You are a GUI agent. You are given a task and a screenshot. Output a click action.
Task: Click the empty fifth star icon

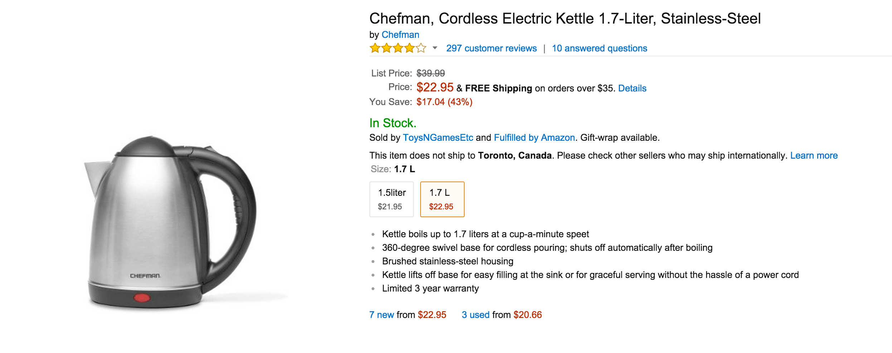click(421, 48)
